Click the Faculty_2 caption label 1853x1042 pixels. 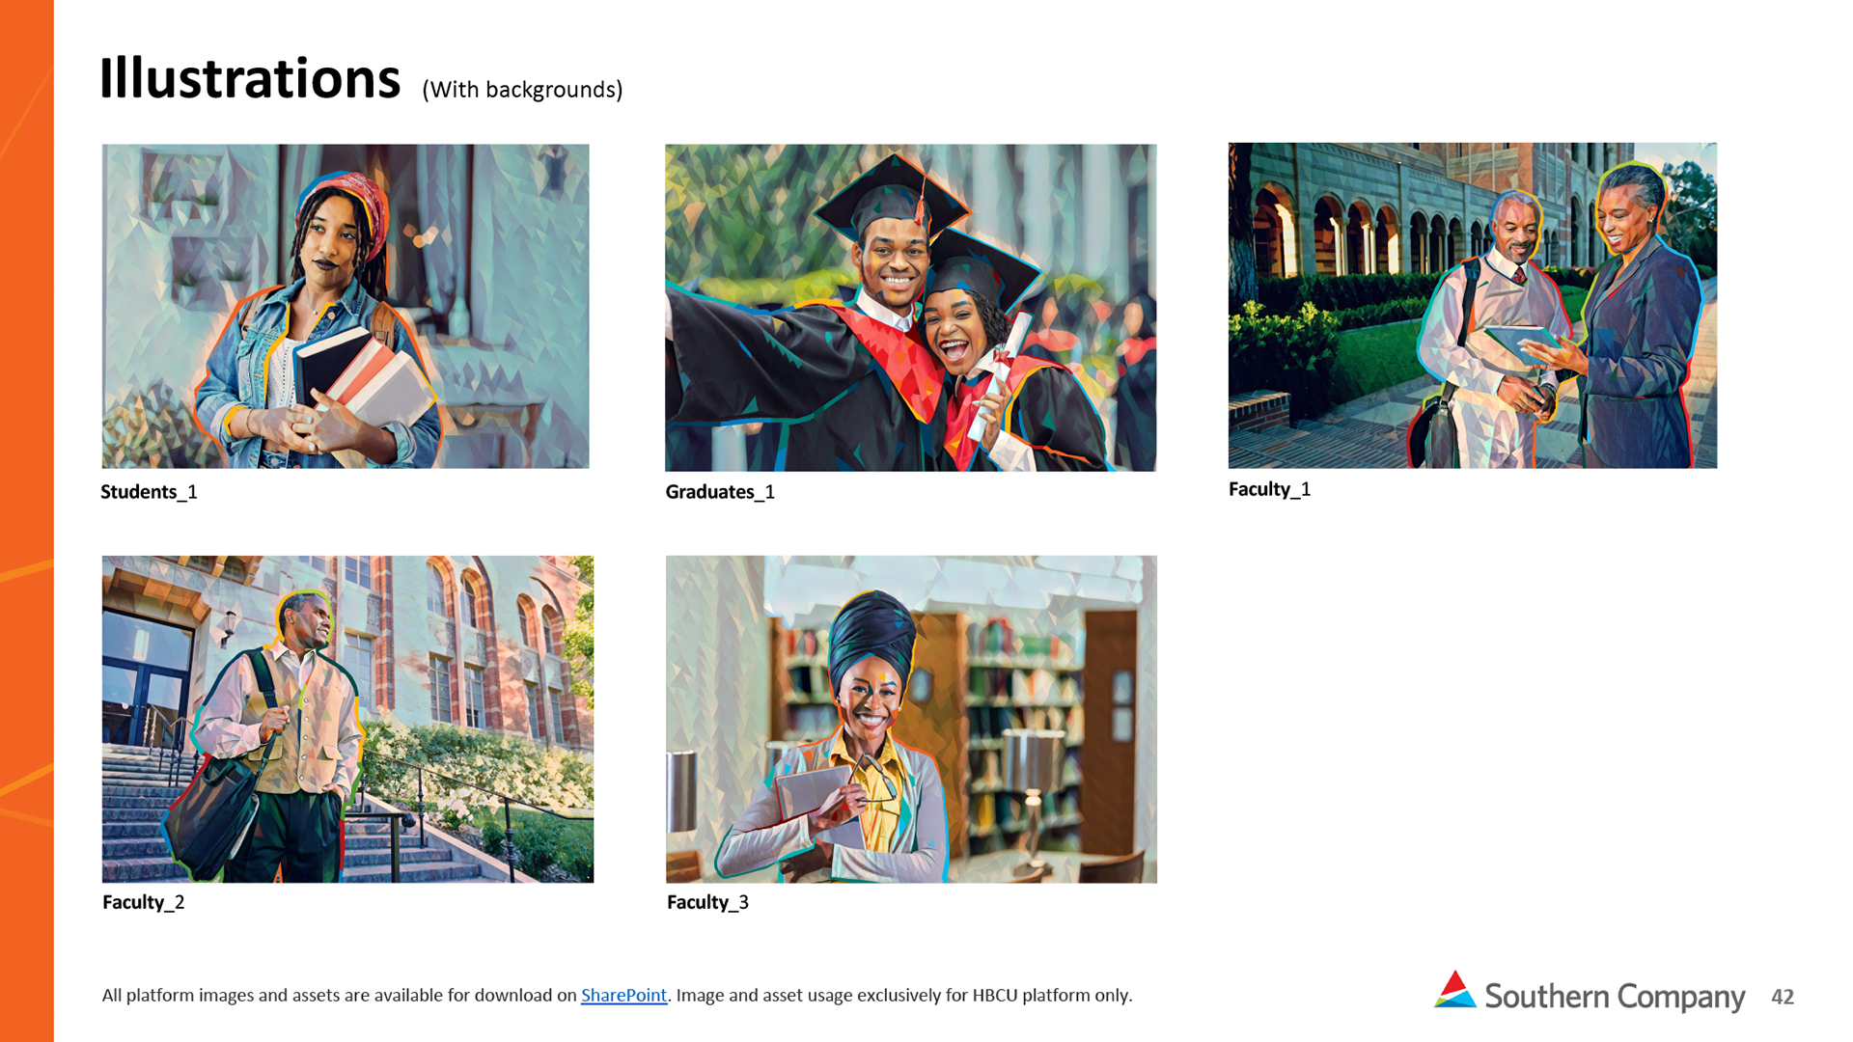click(143, 902)
